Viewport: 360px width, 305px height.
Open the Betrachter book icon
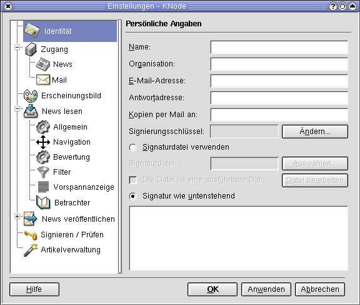[43, 203]
